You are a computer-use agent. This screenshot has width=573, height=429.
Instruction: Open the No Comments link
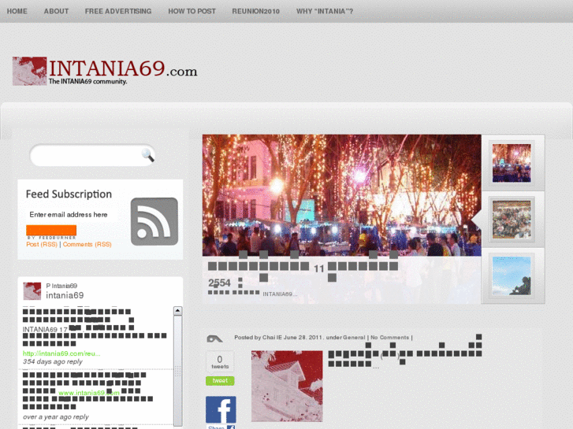[389, 338]
